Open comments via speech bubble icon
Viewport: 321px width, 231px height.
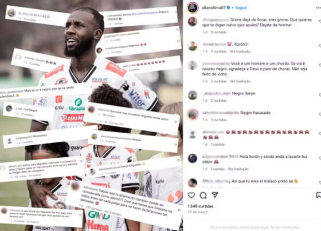(x=203, y=195)
